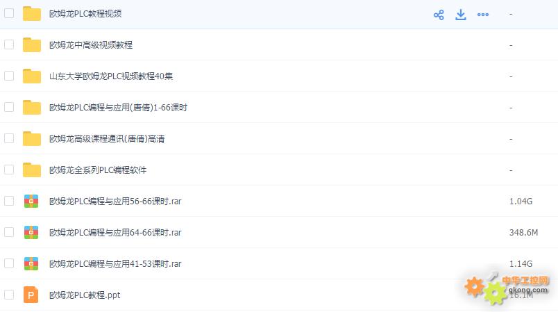Click the share icon on 欧姆龙PLC教程视频 row
The height and width of the screenshot is (312, 558).
[x=439, y=15]
